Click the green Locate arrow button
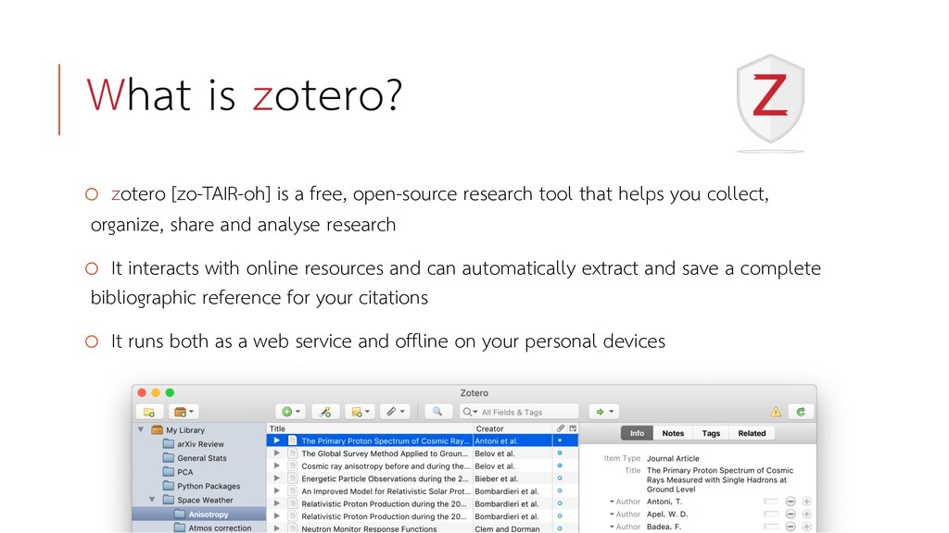 tap(603, 412)
